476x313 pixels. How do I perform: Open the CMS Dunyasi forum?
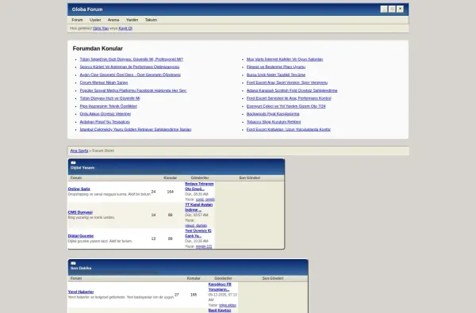(x=80, y=212)
